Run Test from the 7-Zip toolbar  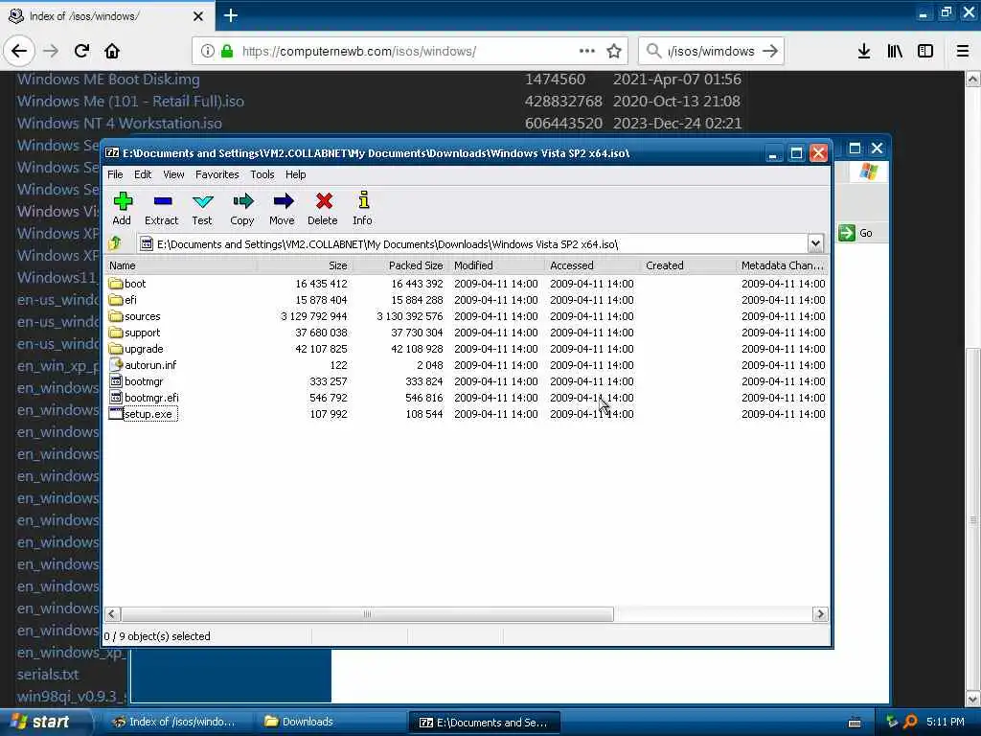[202, 208]
